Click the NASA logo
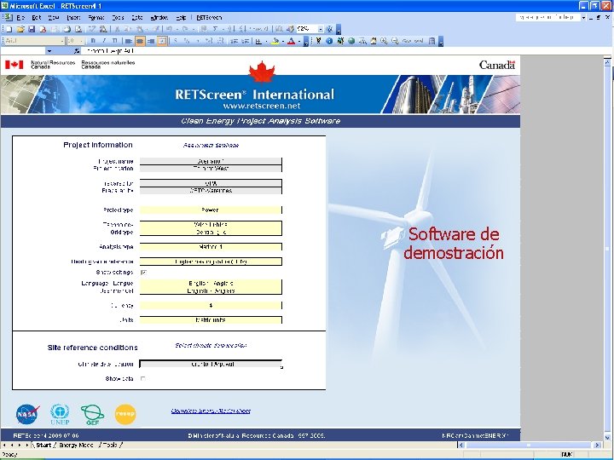Screen dimensions: 614x460 pos(27,414)
